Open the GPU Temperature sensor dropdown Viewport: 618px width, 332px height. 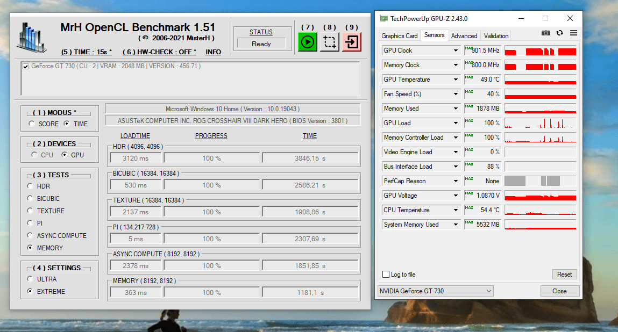coord(456,80)
